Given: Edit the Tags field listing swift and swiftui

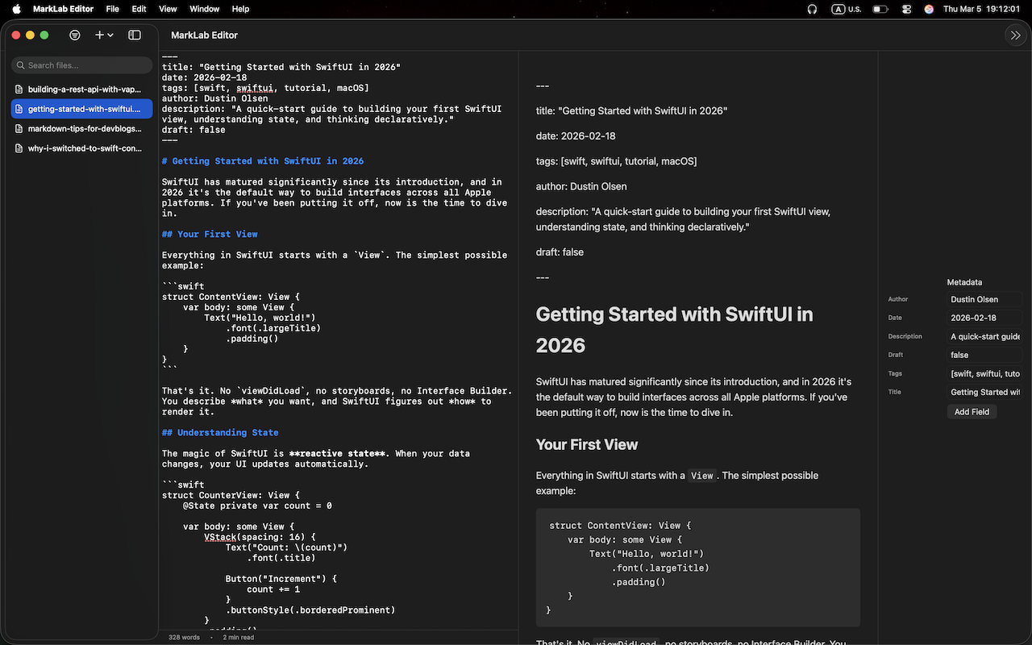Looking at the screenshot, I should click(984, 373).
